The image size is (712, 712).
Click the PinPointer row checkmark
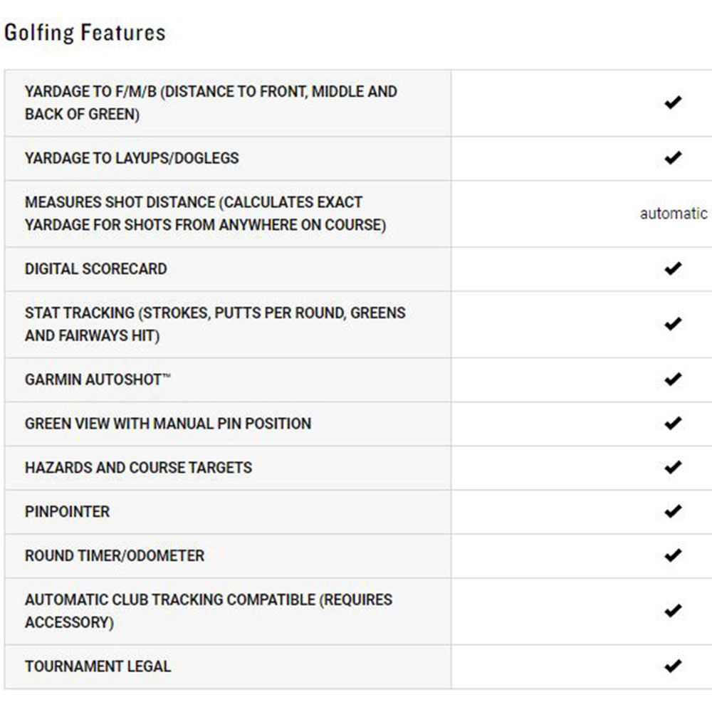click(673, 511)
